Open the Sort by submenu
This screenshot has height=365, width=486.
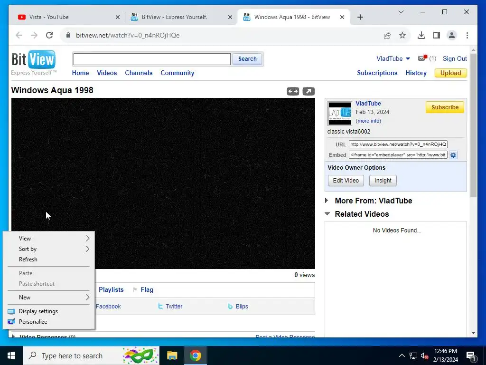[49, 249]
